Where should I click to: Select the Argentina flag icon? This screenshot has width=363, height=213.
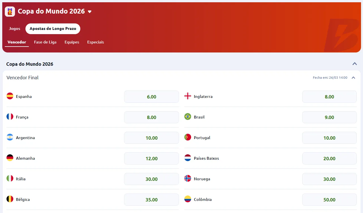point(9,137)
